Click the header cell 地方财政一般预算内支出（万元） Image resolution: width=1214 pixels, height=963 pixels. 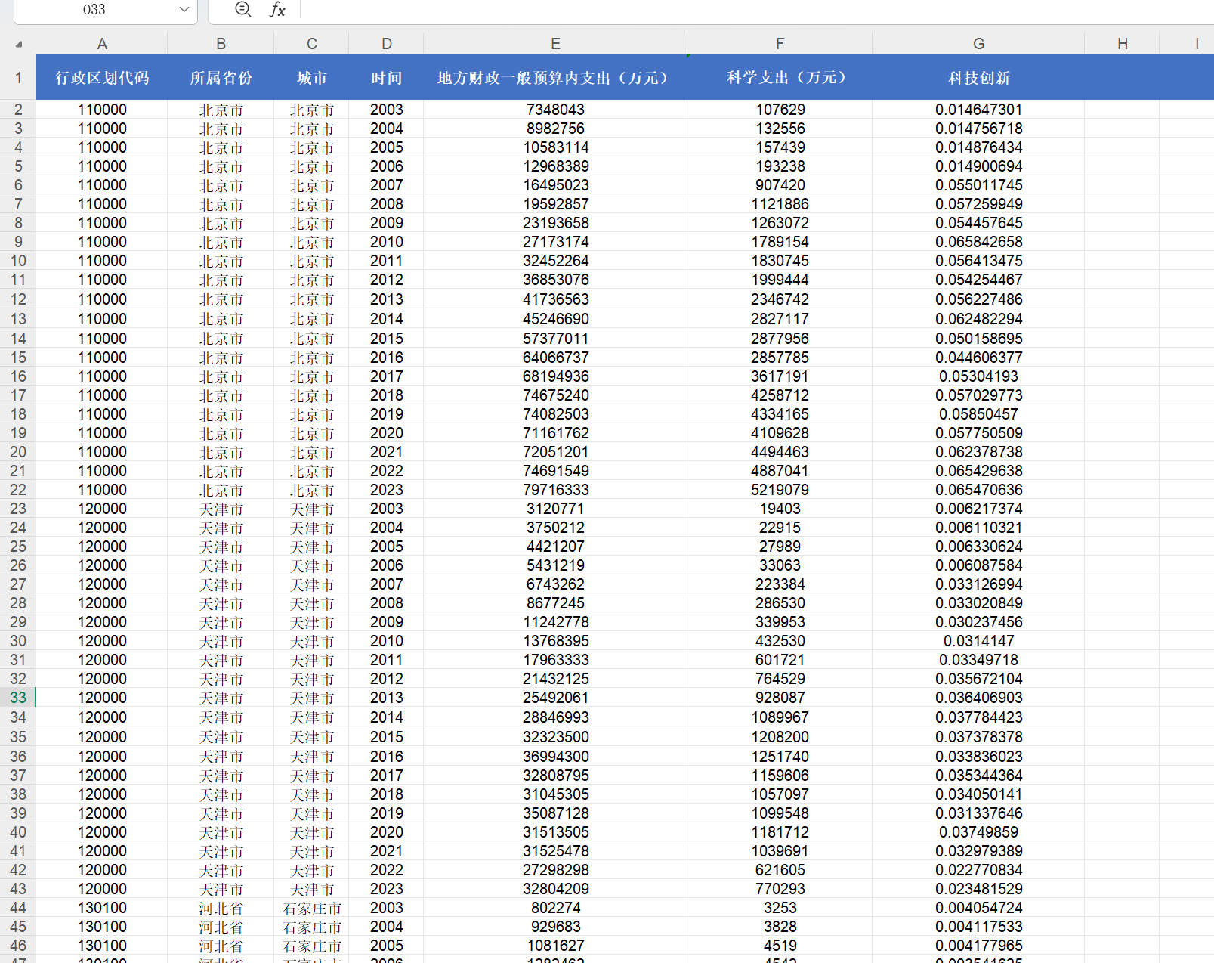(555, 77)
